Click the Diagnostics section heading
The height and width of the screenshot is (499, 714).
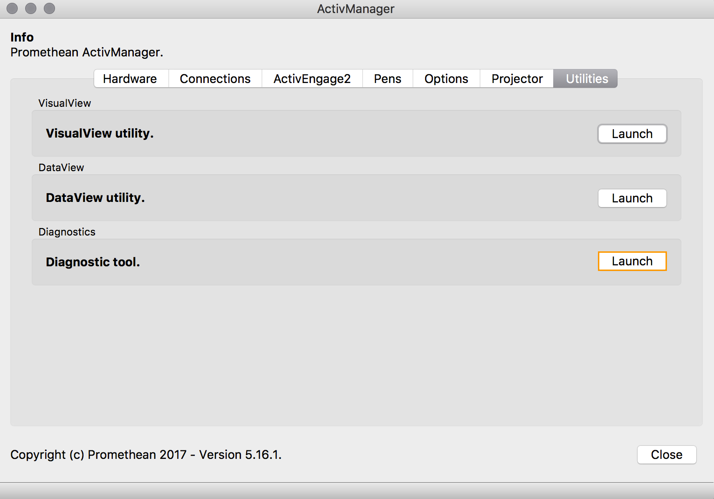(67, 231)
